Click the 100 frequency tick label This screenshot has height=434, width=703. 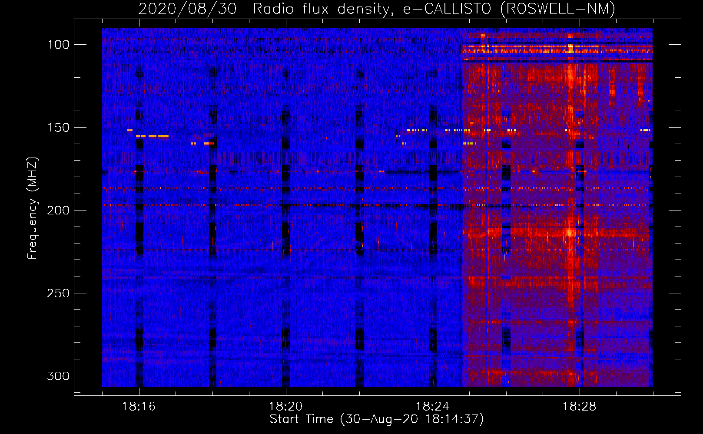[58, 45]
